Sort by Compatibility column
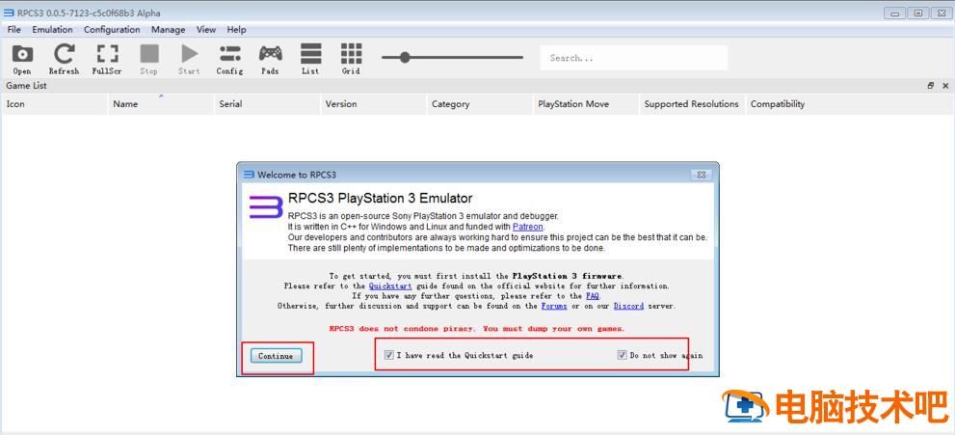 [850, 104]
